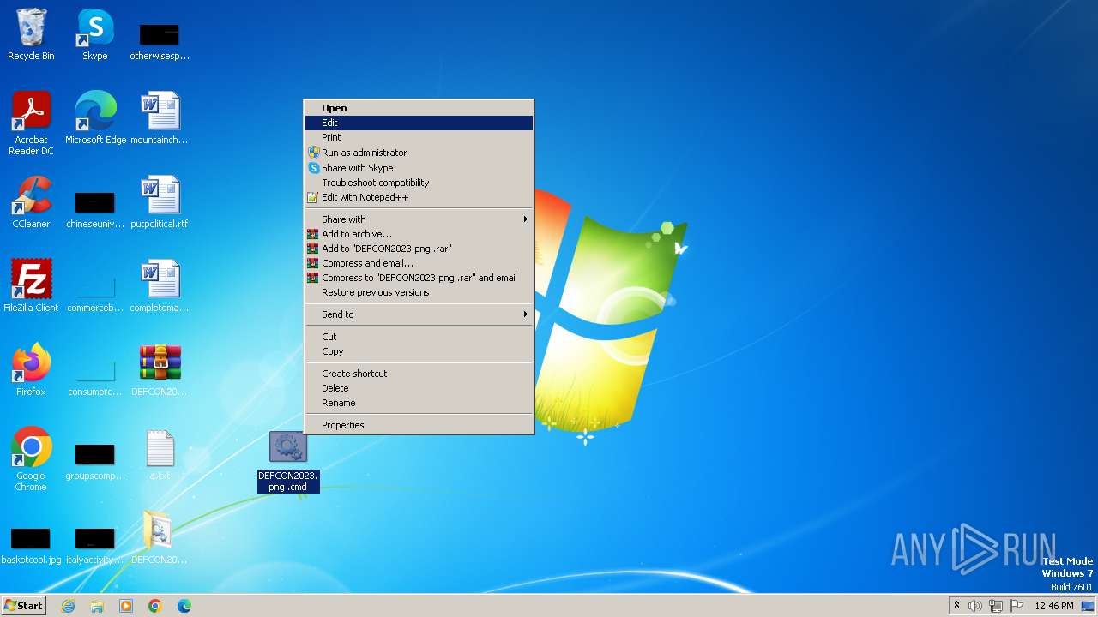Viewport: 1098px width, 617px height.
Task: Select the FileZilla Client shortcut
Action: pos(31,286)
